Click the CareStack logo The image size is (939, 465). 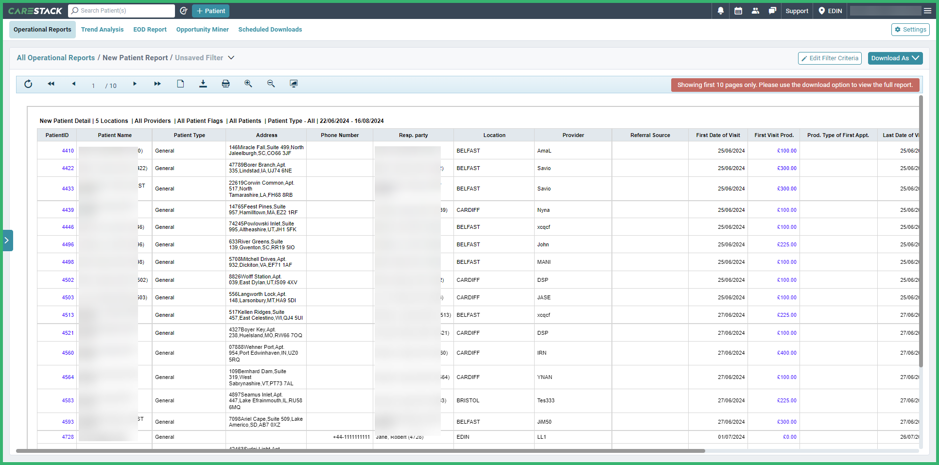coord(35,11)
